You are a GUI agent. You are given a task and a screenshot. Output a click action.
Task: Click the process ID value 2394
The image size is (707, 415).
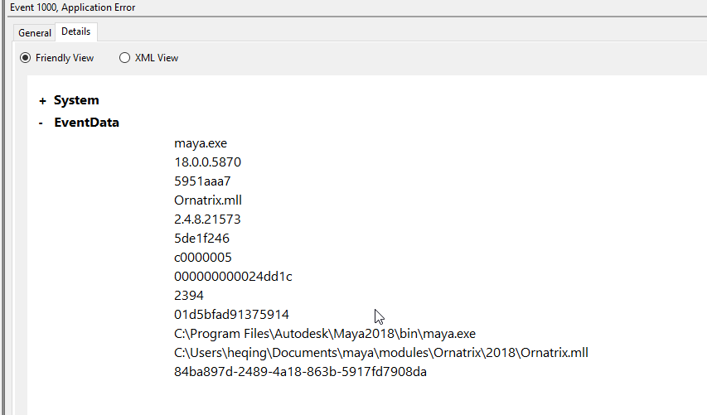tap(189, 296)
